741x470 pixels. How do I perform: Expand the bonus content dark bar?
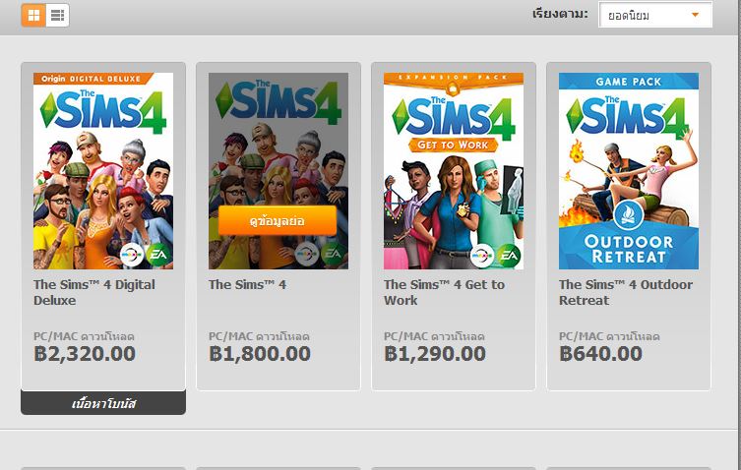[x=103, y=403]
